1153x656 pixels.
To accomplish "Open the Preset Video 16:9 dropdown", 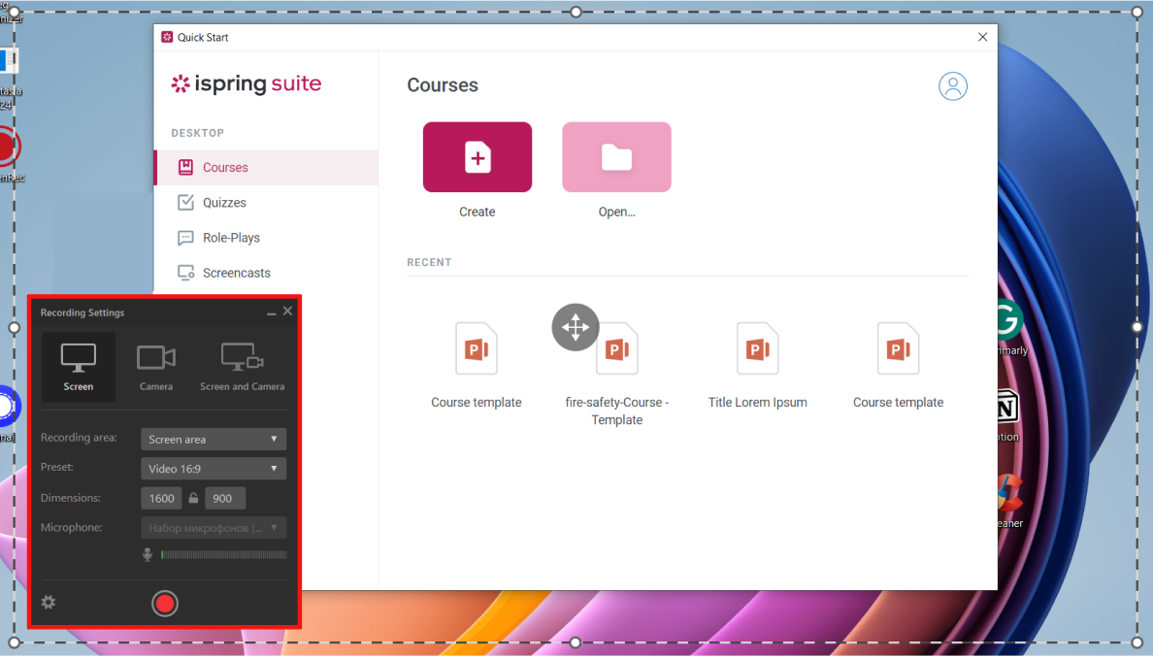I will tap(214, 469).
